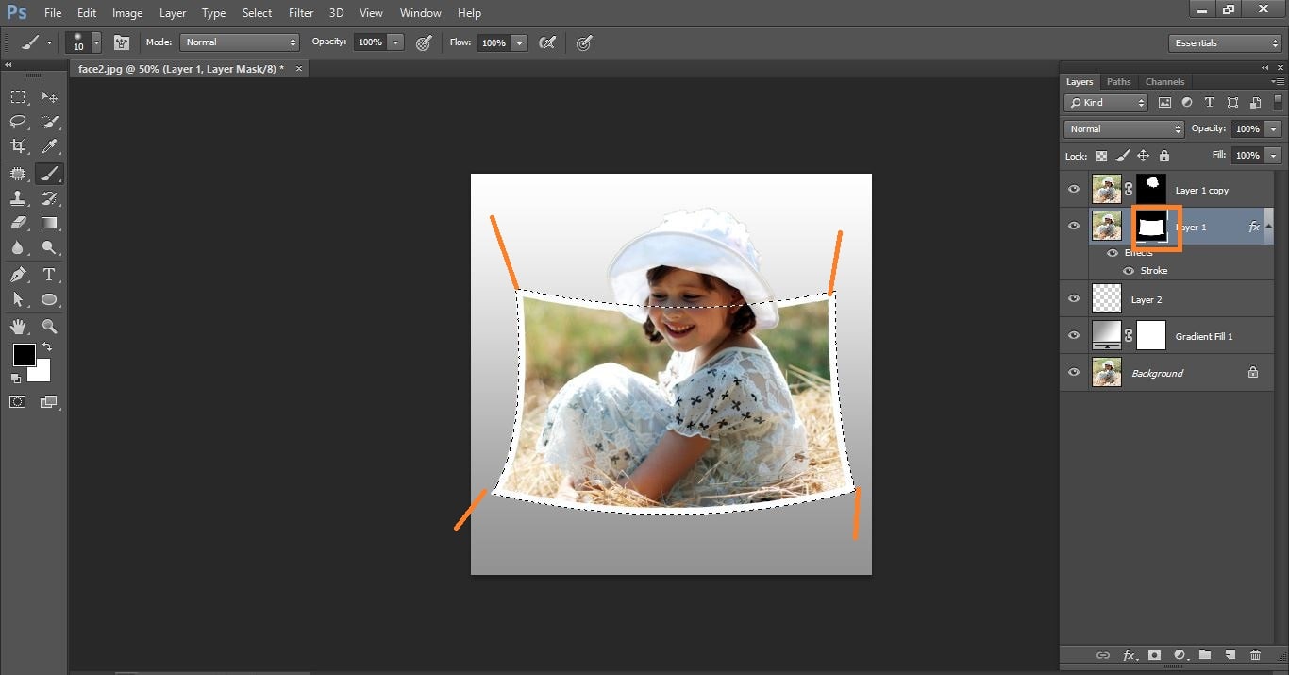
Task: Click the Background layer thumbnail
Action: (1106, 373)
